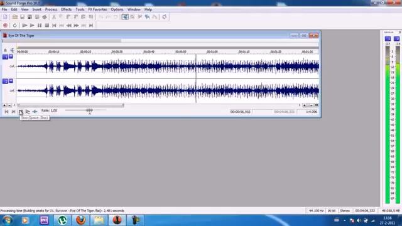Click the cursor position field 00:00:56.933
This screenshot has width=402, height=226.
(x=241, y=112)
